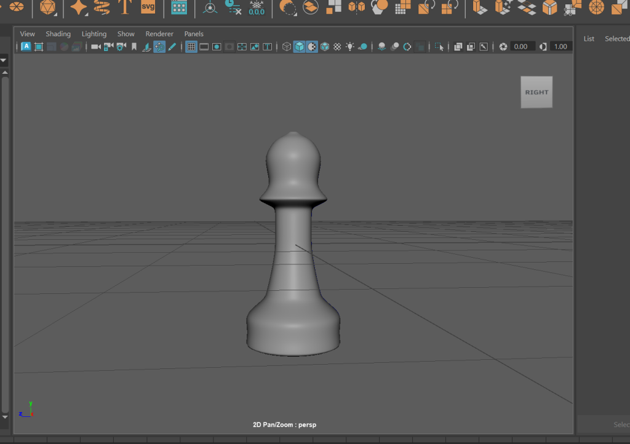The image size is (630, 444).
Task: Open the Renderer menu
Action: point(159,34)
